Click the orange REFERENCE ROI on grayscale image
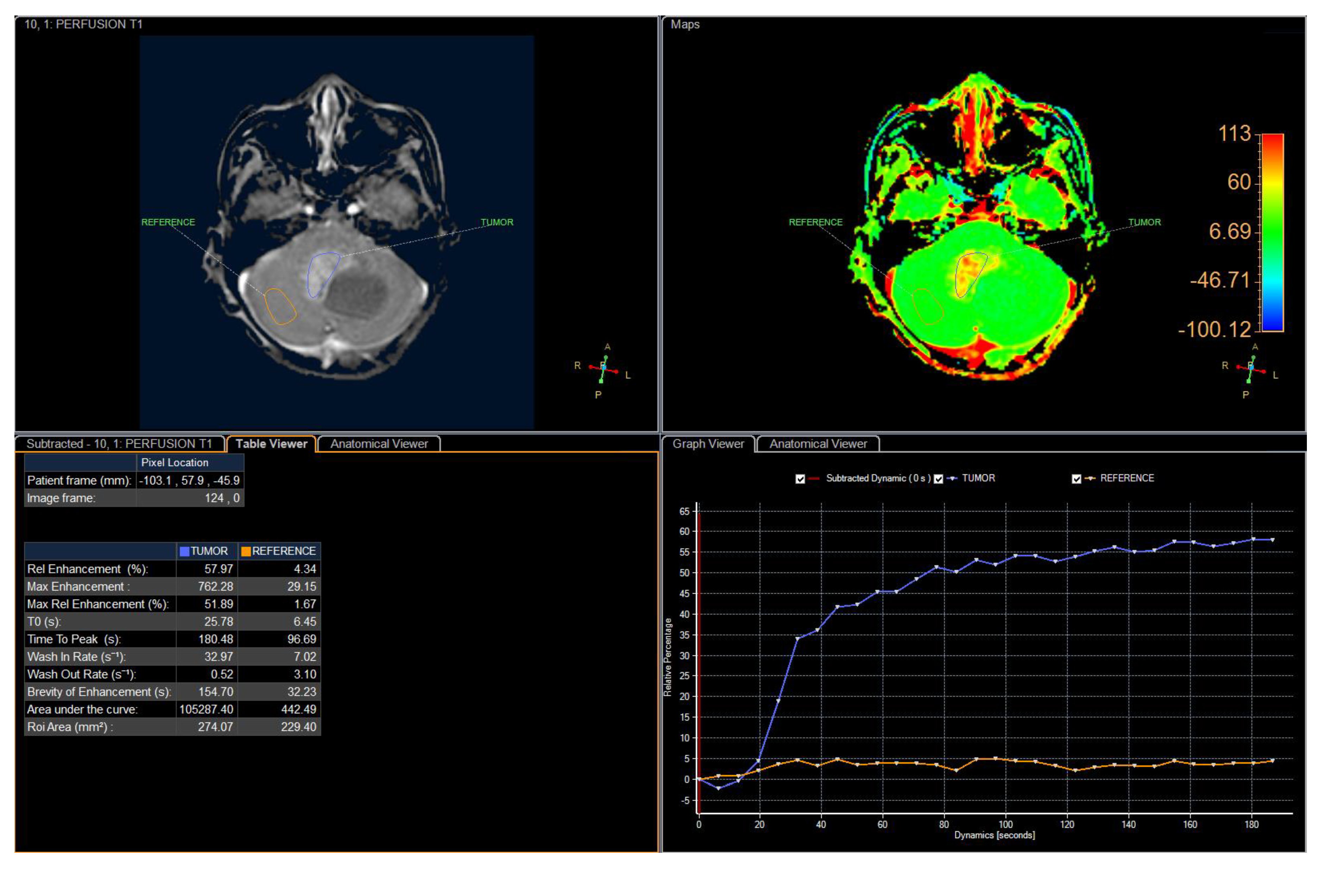 tap(280, 307)
